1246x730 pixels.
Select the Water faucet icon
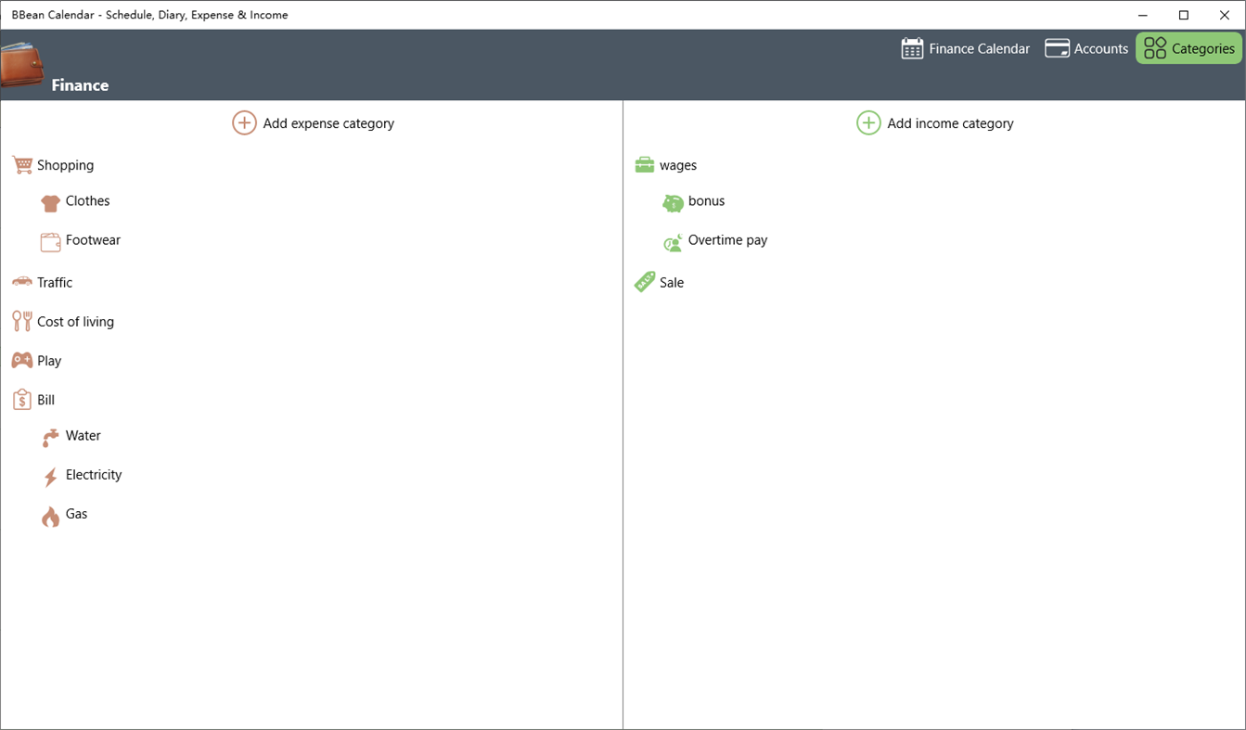tap(50, 436)
